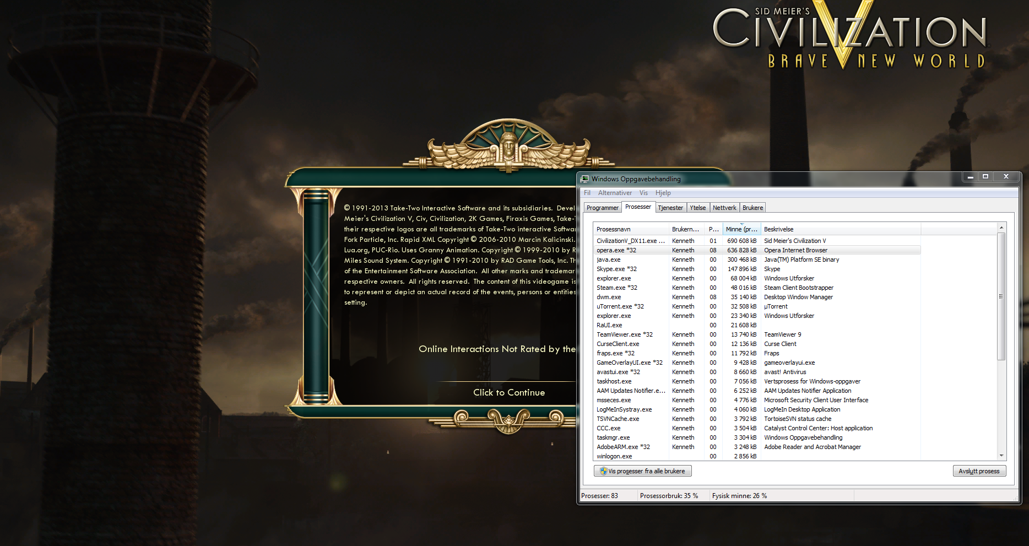This screenshot has height=546, width=1029.
Task: Open the Vis menu
Action: coord(643,193)
